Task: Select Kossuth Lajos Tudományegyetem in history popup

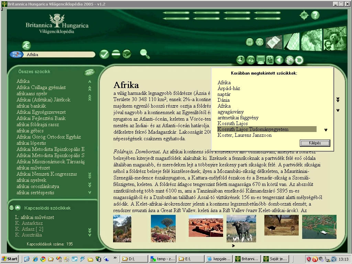Action: 267,129
